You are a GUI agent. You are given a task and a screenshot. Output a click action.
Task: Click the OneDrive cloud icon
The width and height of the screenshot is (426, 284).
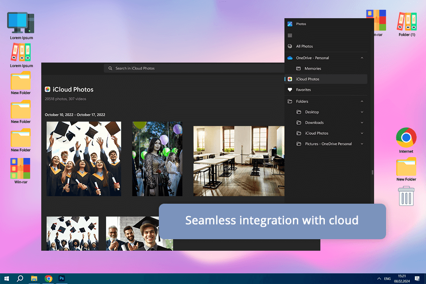pos(290,58)
